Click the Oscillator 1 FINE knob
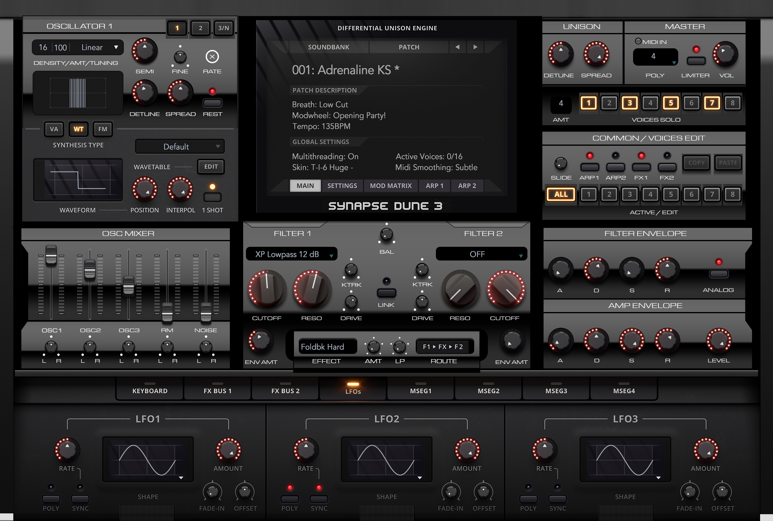Viewport: 773px width, 521px height. 180,57
